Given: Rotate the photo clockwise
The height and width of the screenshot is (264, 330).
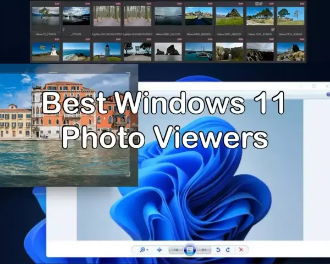Looking at the screenshot, I should (228, 250).
